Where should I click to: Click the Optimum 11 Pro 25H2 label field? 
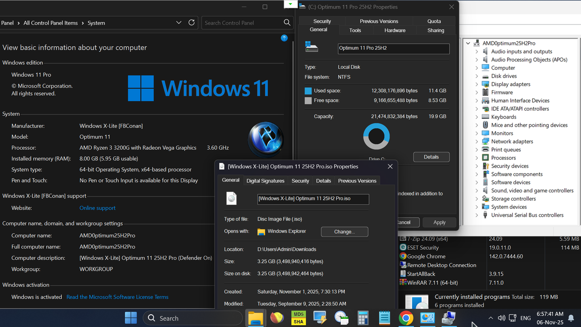pyautogui.click(x=393, y=49)
